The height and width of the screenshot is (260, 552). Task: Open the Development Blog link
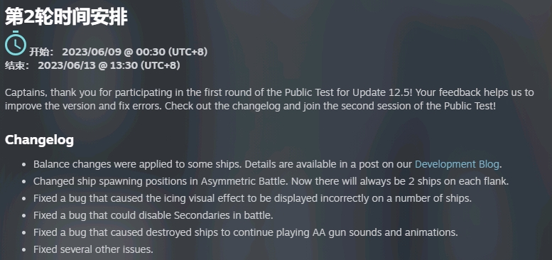(x=457, y=164)
